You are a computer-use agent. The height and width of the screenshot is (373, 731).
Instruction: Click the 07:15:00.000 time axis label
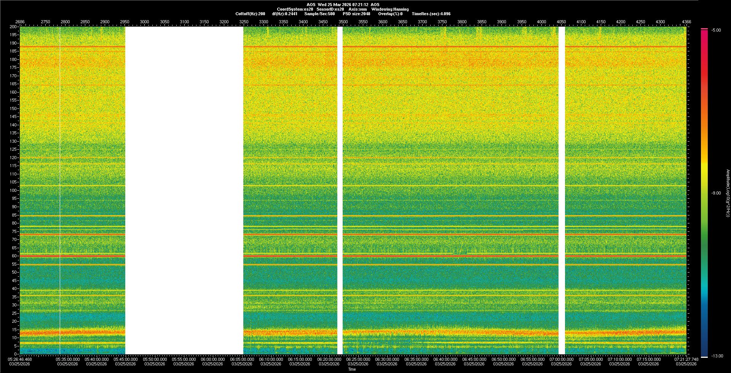[x=648, y=359]
